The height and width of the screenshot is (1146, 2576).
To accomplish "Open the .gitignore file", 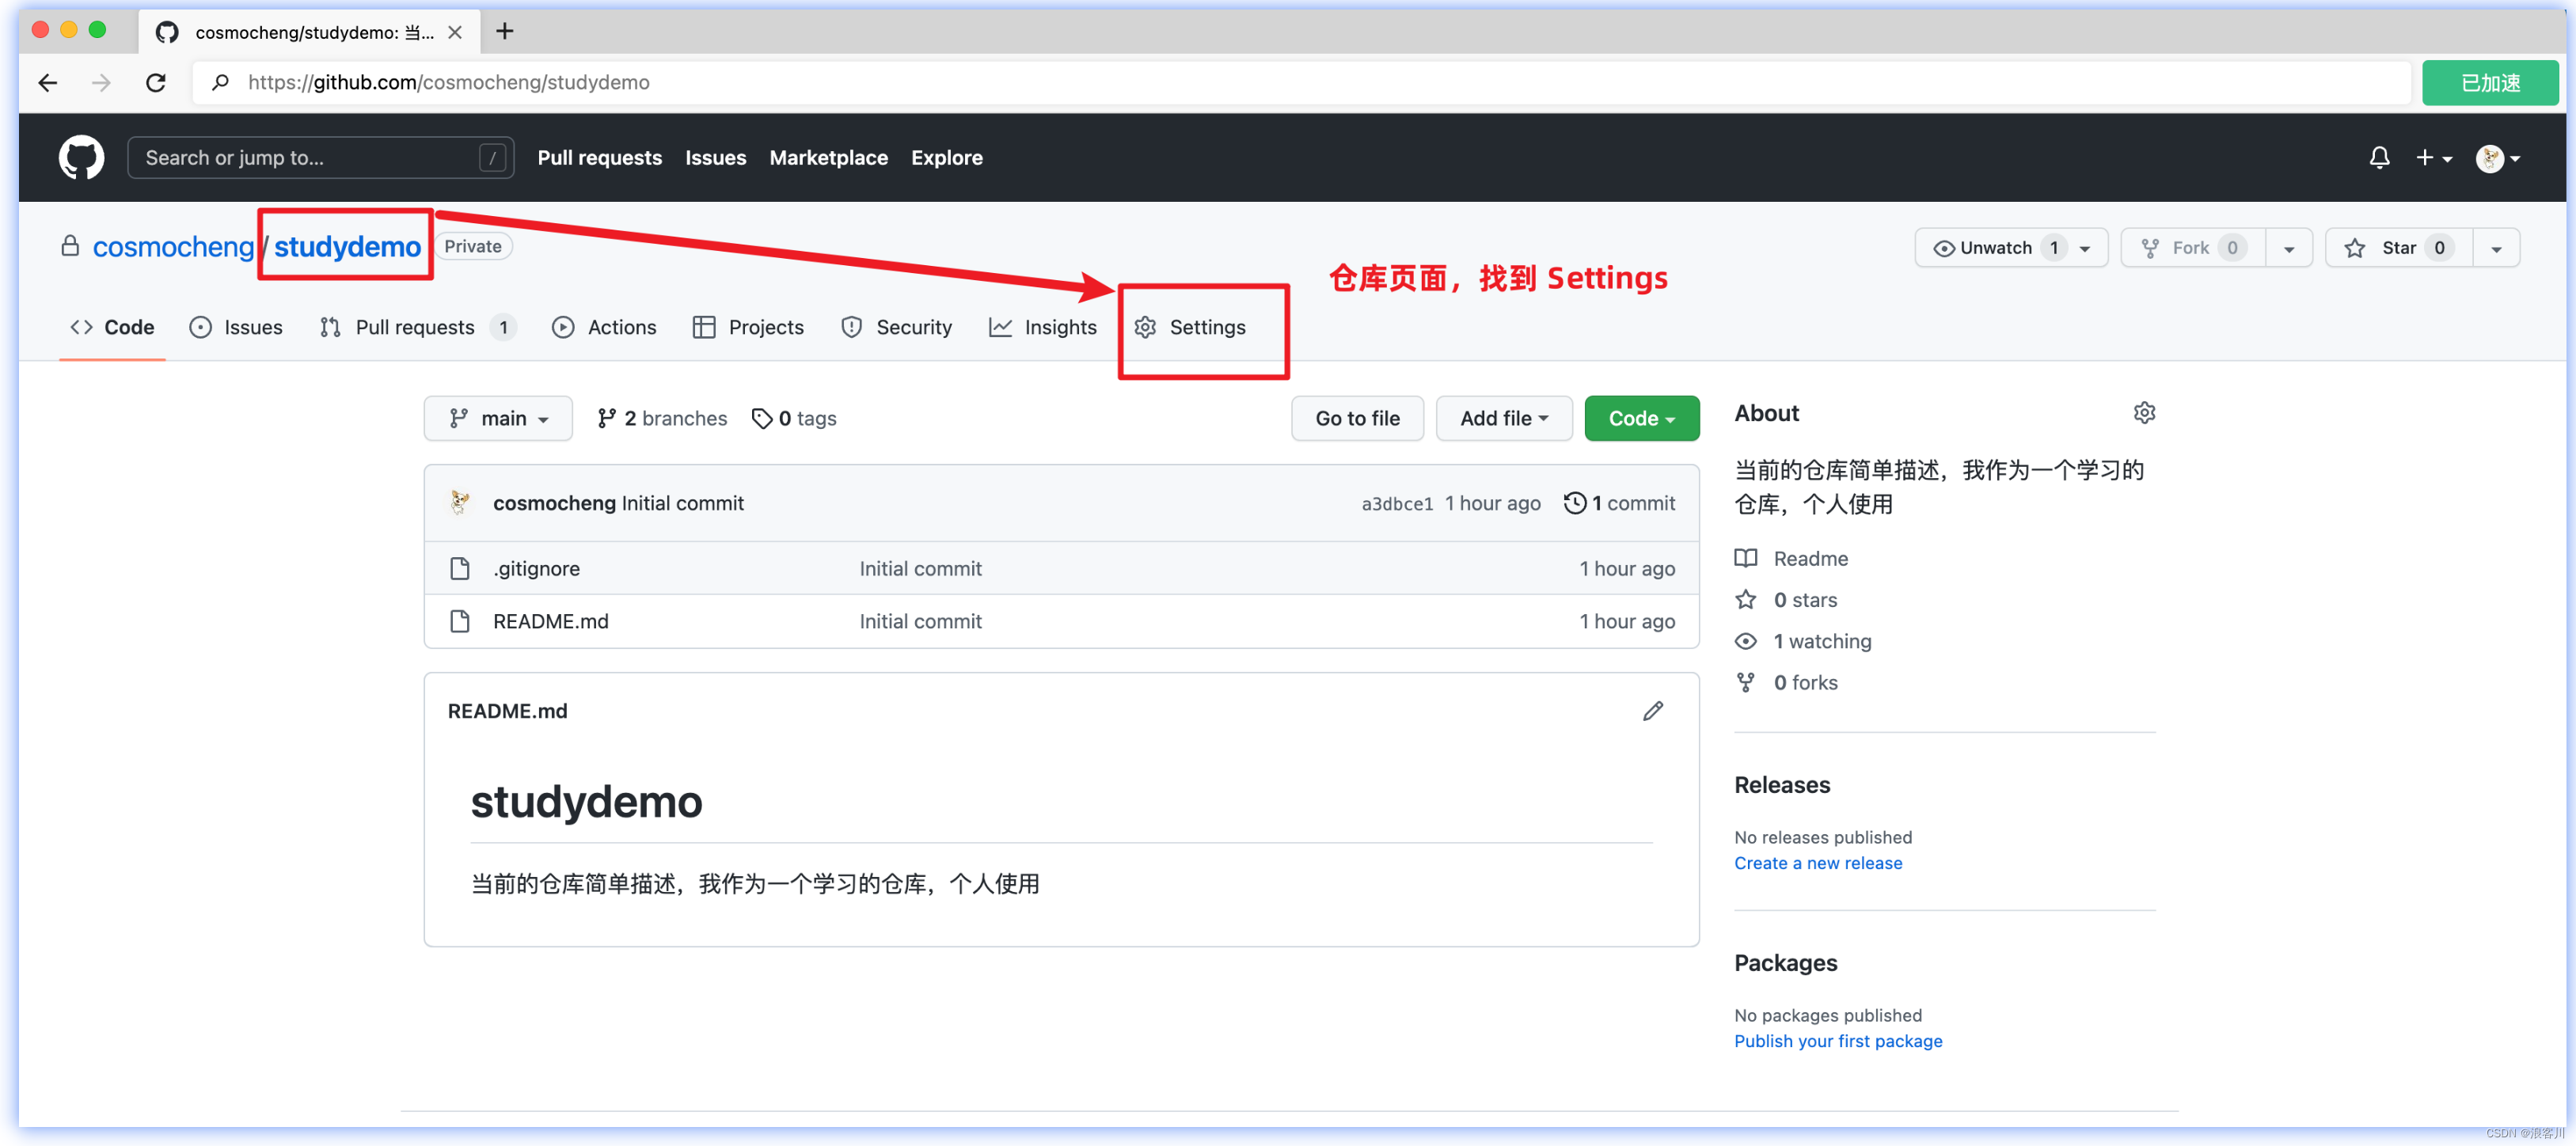I will (x=536, y=568).
